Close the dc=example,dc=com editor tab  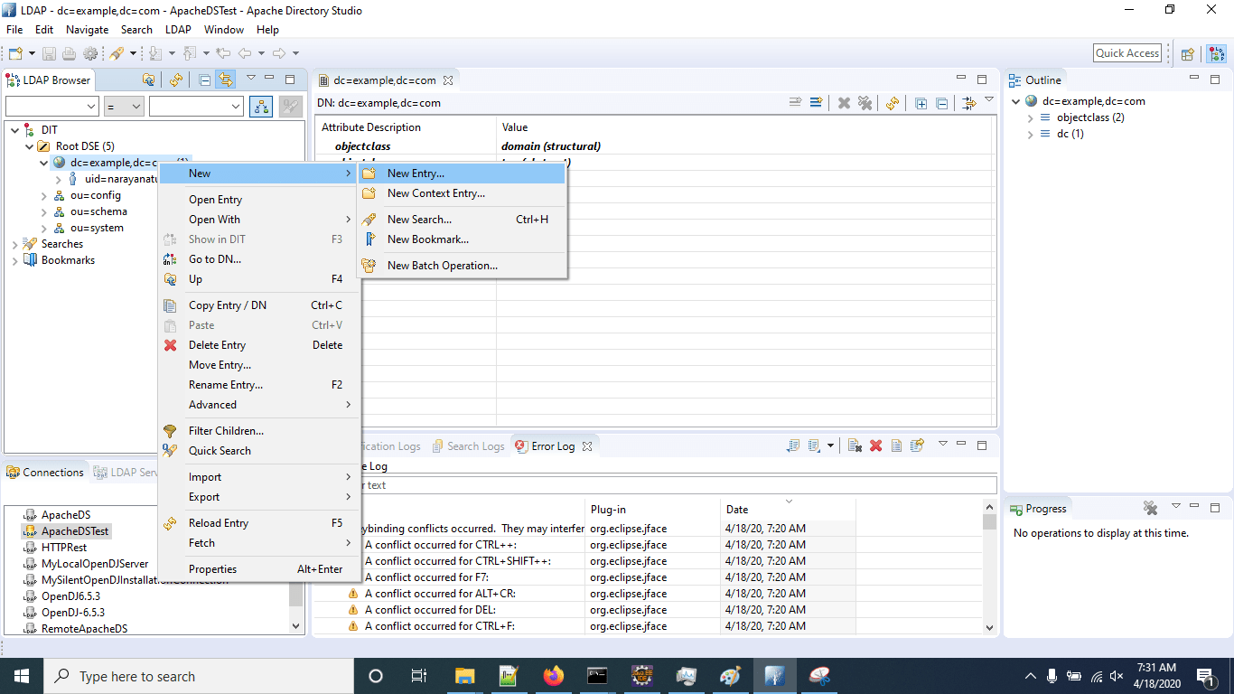click(x=446, y=80)
